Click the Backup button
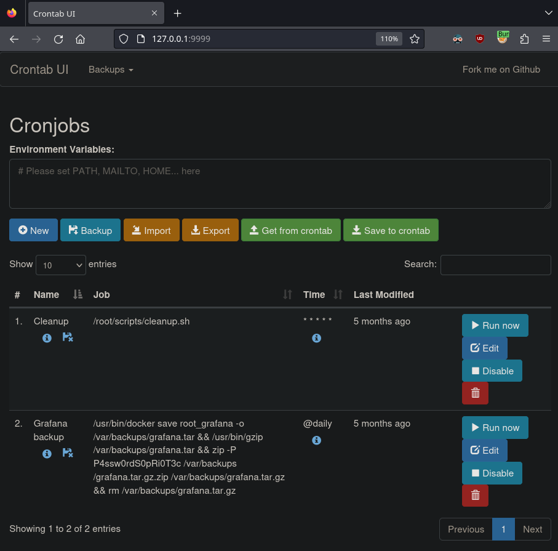This screenshot has height=551, width=558. pos(90,230)
